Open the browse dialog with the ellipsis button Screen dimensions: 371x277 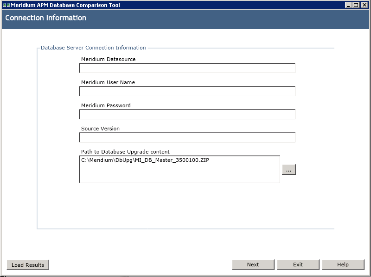coord(288,169)
